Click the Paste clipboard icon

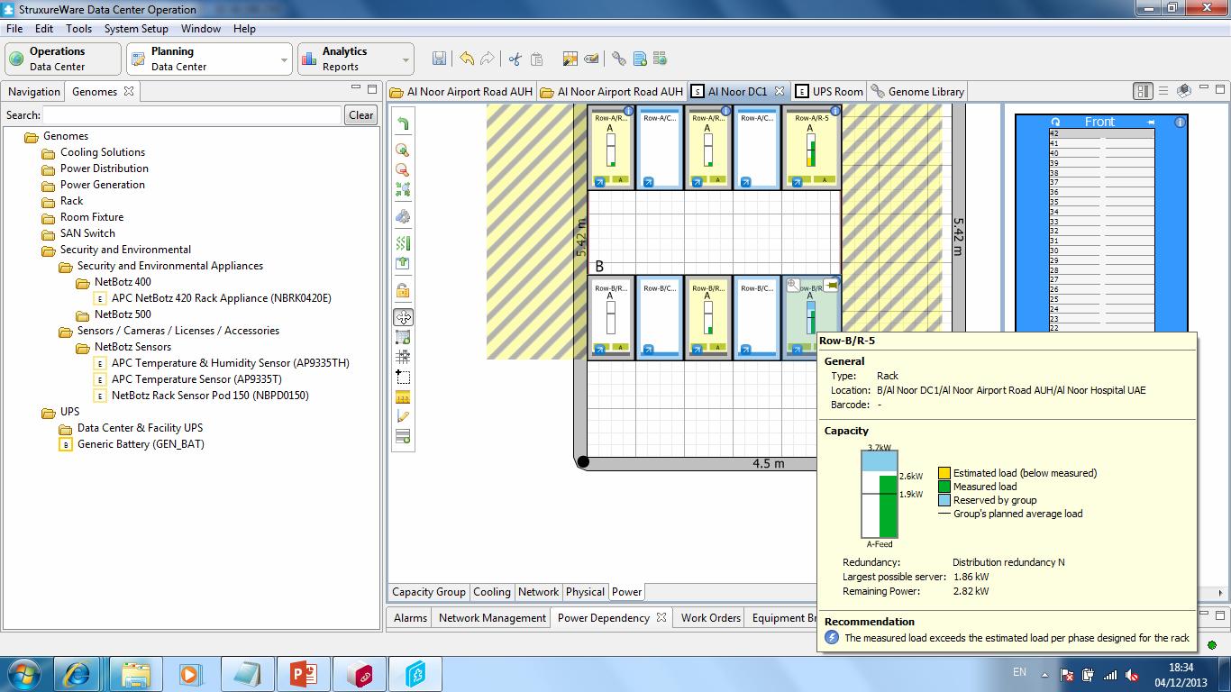point(536,59)
